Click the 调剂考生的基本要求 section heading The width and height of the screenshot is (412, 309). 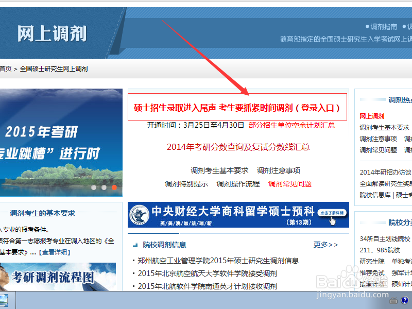(43, 213)
